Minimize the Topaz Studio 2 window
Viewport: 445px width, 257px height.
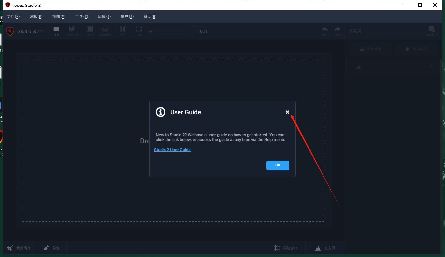tap(405, 5)
